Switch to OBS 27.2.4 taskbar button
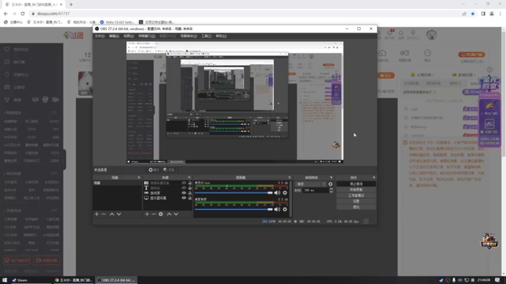Viewport: 506px width, 284px height. [x=116, y=280]
